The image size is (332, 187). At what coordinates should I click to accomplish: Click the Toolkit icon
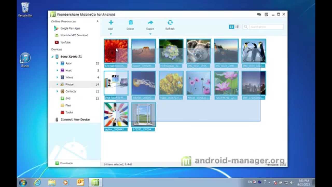pyautogui.click(x=62, y=112)
